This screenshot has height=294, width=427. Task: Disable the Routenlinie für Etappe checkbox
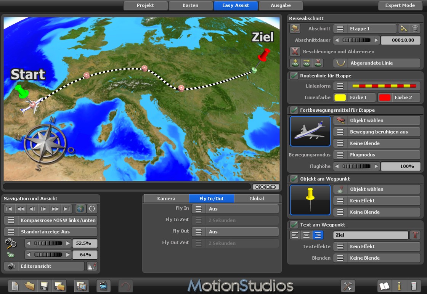[x=294, y=76]
